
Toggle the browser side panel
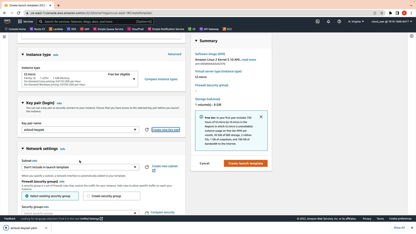(397, 13)
